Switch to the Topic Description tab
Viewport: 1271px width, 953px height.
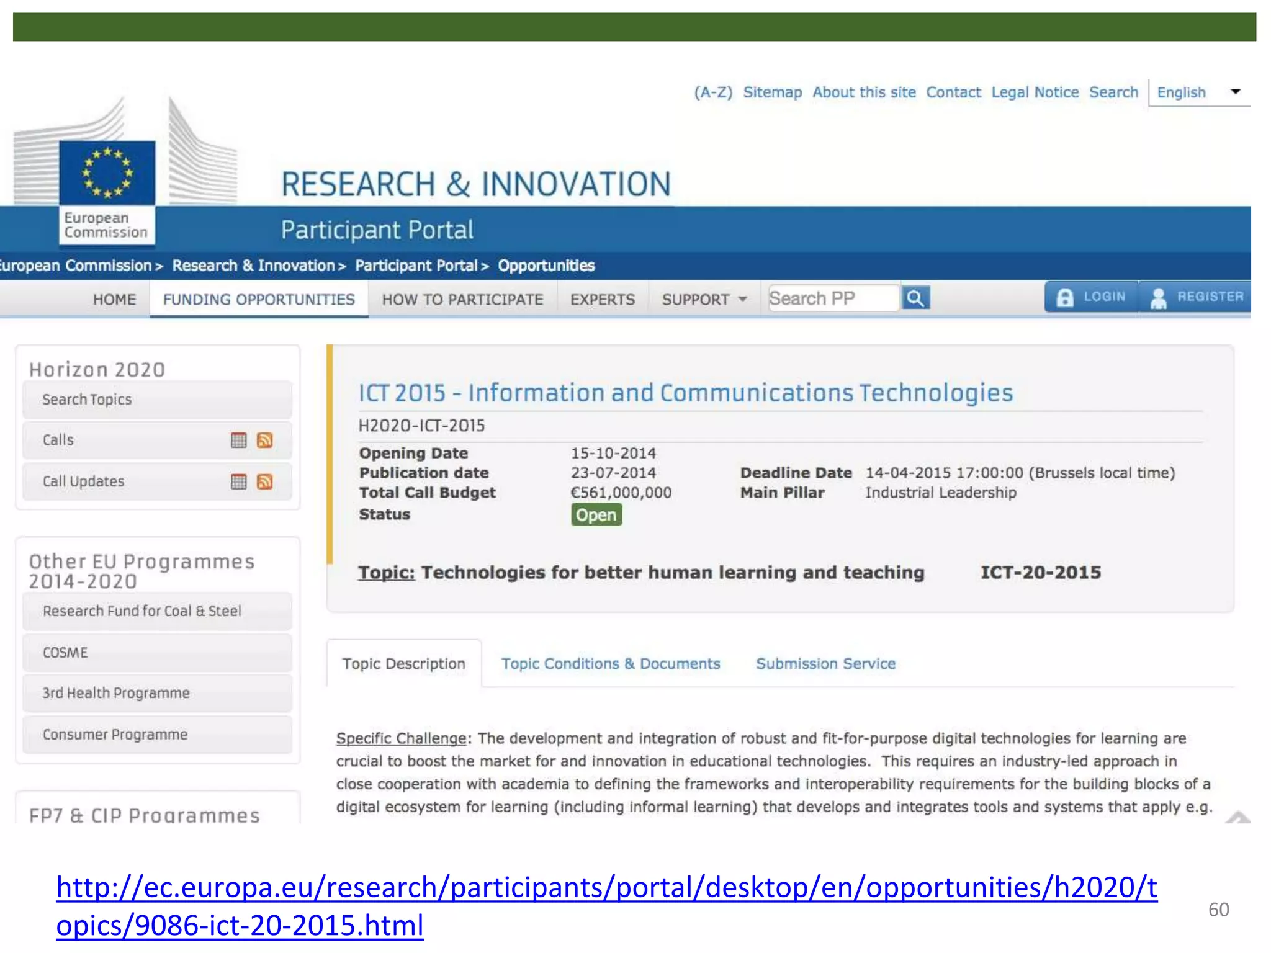pyautogui.click(x=404, y=664)
